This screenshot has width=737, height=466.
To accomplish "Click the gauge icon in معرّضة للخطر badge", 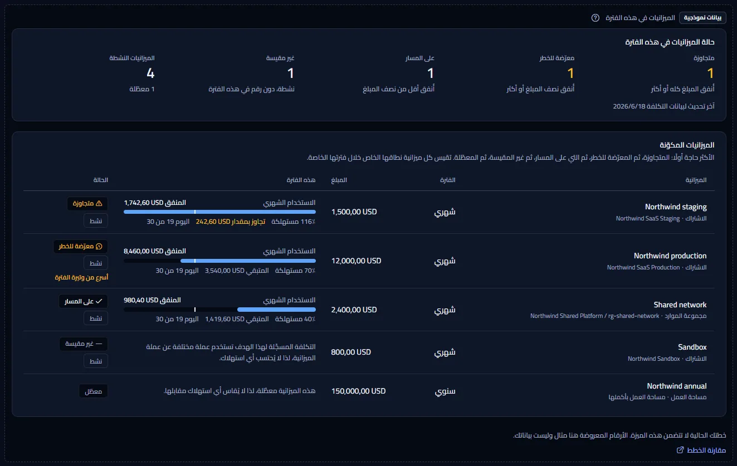I will (99, 246).
